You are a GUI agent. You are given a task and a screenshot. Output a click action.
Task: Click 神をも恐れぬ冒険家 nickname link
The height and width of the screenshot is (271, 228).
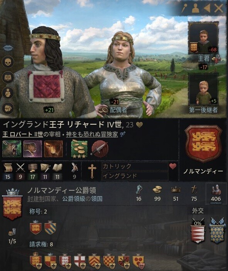click(92, 134)
